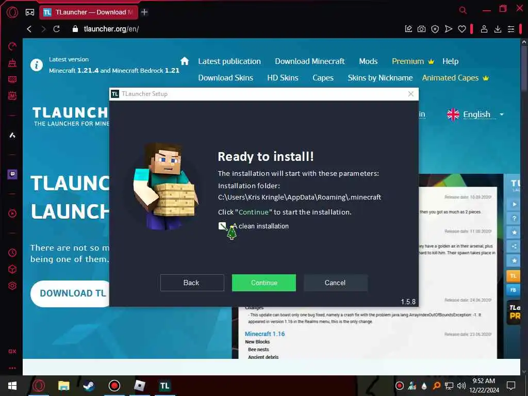Go Back in TLauncher Setup
This screenshot has width=528, height=396.
[x=192, y=283]
